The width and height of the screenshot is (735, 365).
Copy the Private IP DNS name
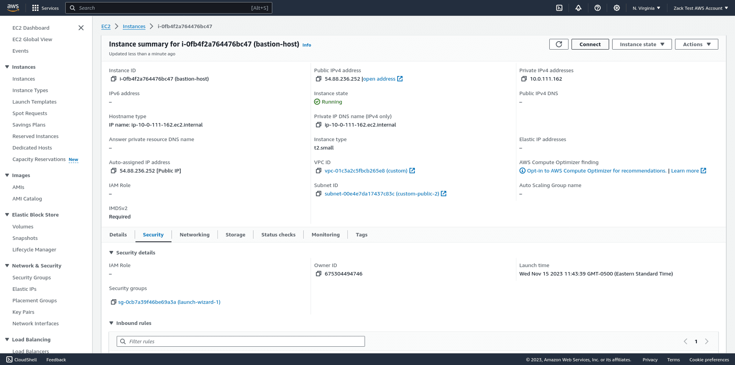[x=319, y=124]
